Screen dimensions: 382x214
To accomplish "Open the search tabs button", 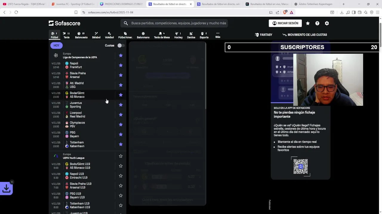I will click(332, 12).
